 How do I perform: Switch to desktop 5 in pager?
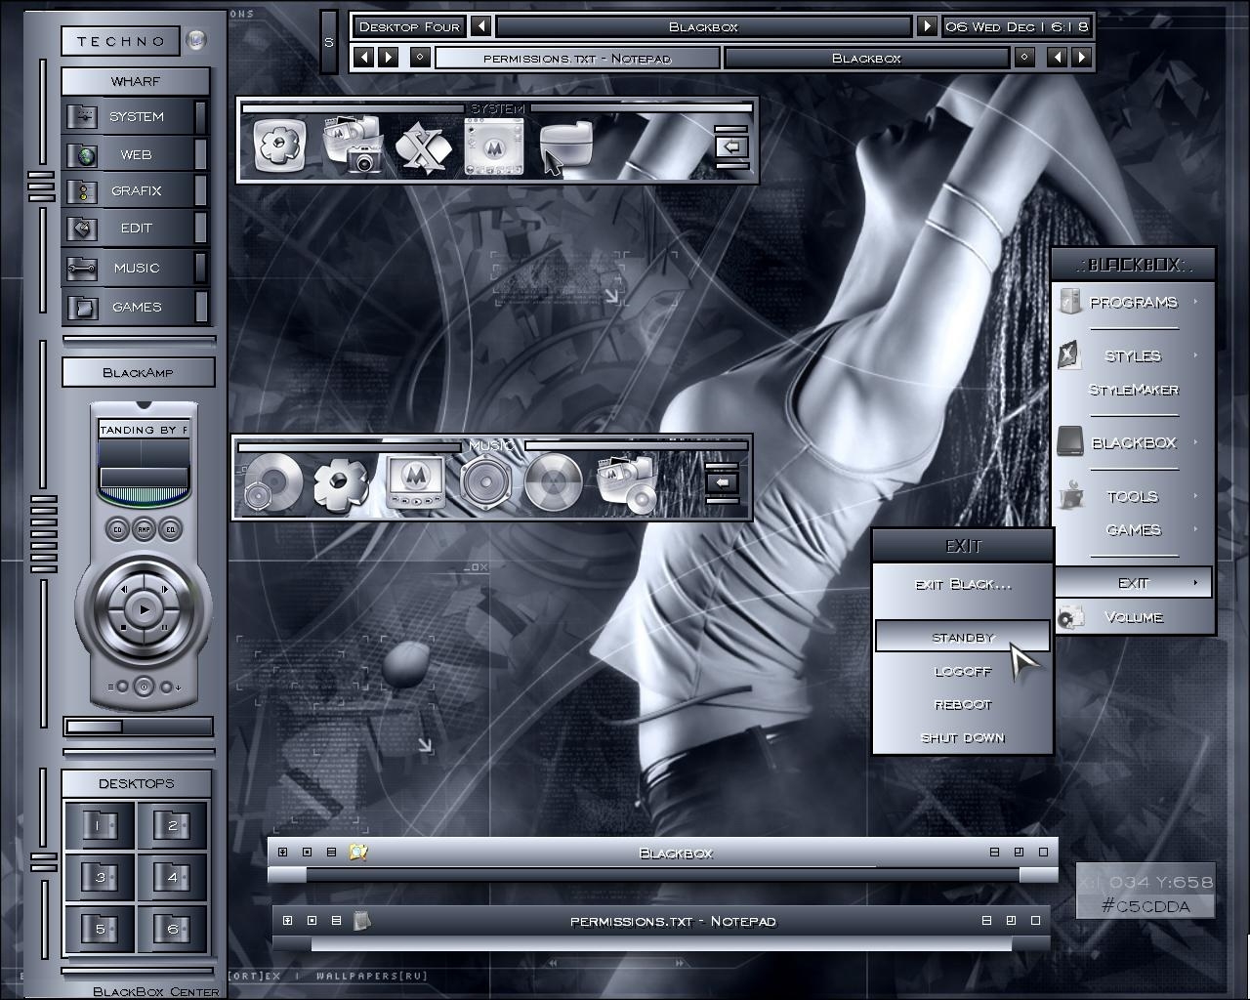click(99, 929)
